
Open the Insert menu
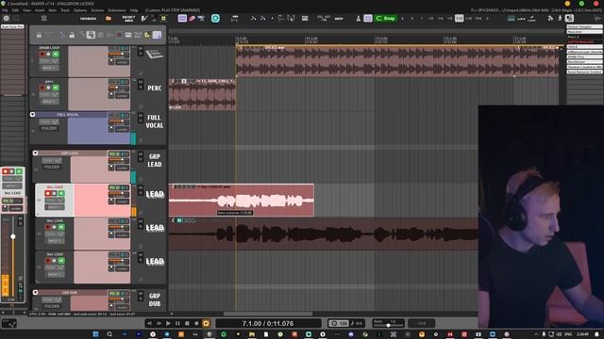pos(40,10)
